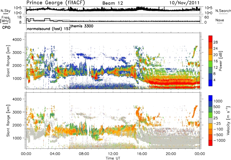Click the 'Beam 12' label
Screen dimensions: 231x160
click(x=113, y=3)
